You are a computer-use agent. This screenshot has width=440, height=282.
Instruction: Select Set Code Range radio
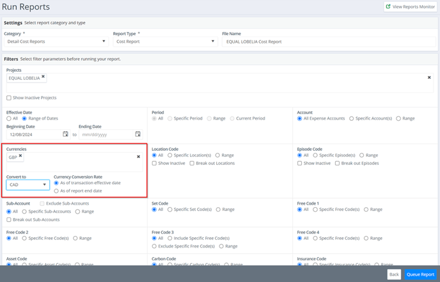pos(218,210)
